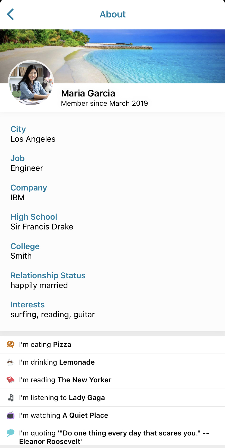Open Maria Garcia's profile photo
225x448 pixels.
click(x=31, y=83)
